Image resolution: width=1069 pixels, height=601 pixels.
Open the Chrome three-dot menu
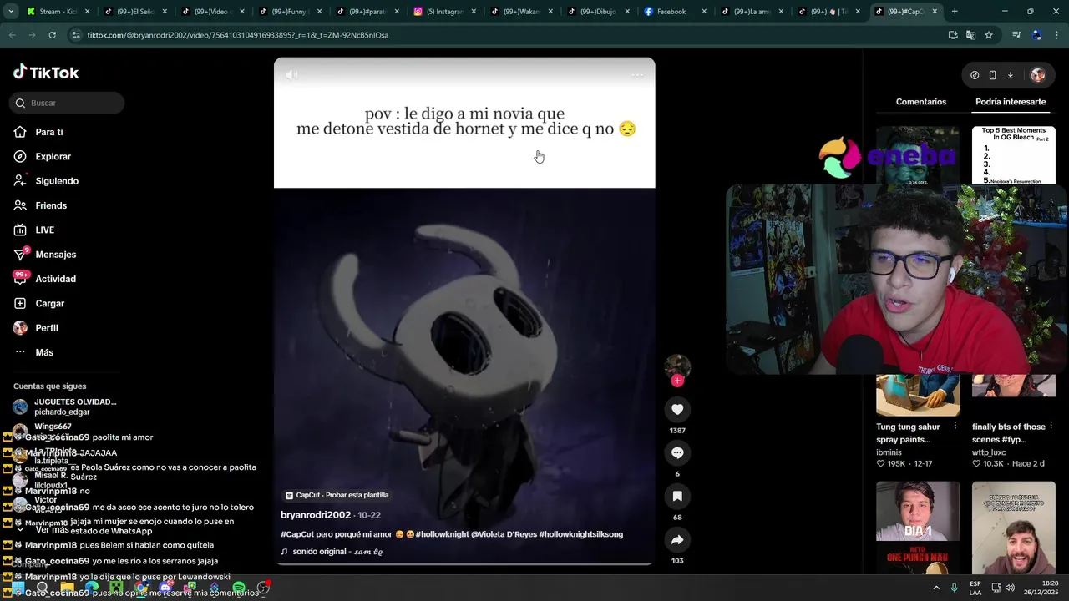1056,35
